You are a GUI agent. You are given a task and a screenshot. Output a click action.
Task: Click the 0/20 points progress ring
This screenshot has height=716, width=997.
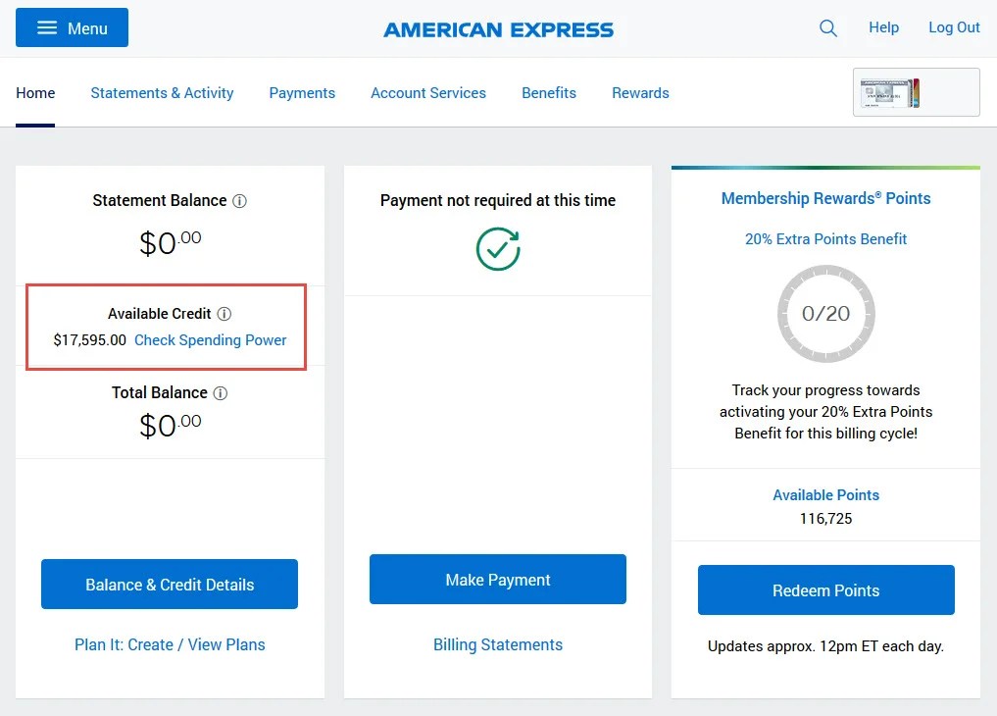[x=825, y=314]
